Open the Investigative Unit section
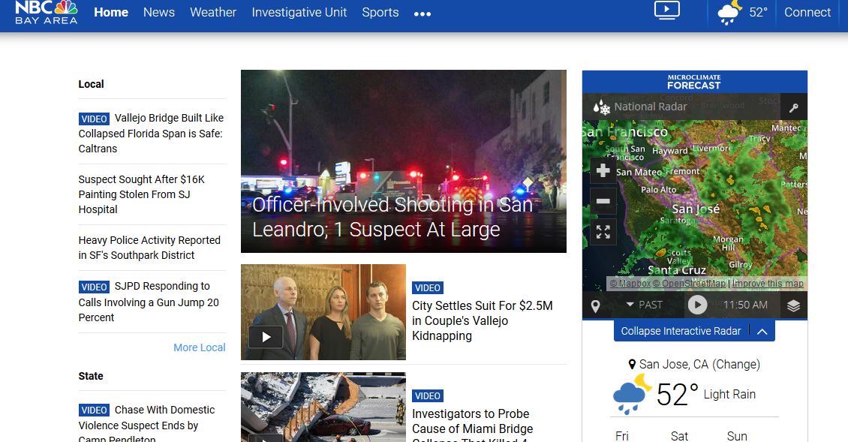This screenshot has width=848, height=442. 299,13
